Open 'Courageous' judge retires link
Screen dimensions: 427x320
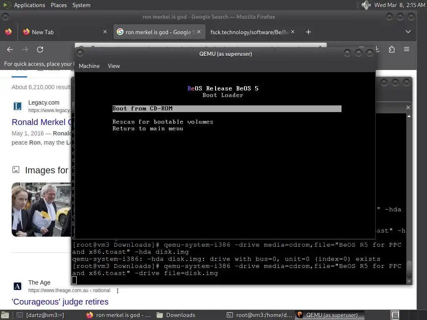click(60, 302)
